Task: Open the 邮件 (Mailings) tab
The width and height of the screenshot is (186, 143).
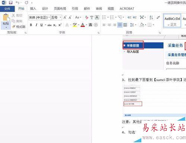Action: 87,9
